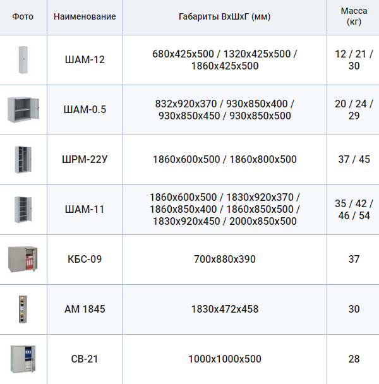Select the СВ-21 cabinet photo

(23, 359)
